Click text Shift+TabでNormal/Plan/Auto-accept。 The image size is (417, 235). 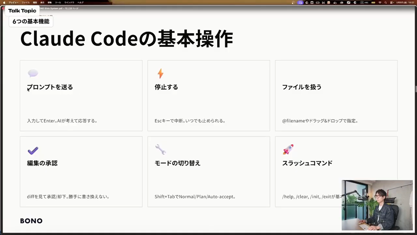pos(195,197)
